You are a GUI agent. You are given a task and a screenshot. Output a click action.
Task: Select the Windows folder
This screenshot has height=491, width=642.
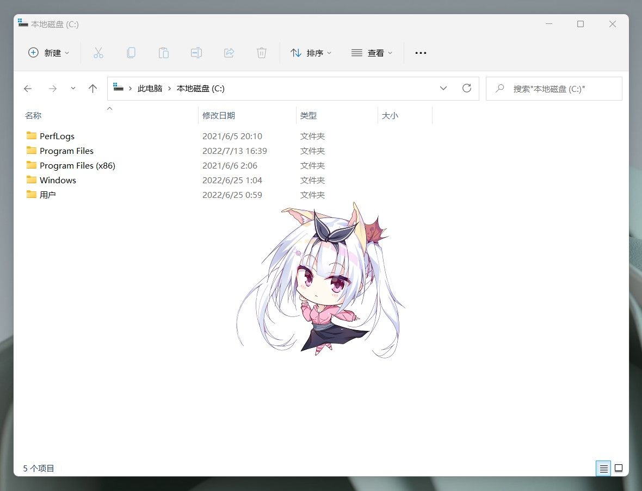[x=58, y=181]
